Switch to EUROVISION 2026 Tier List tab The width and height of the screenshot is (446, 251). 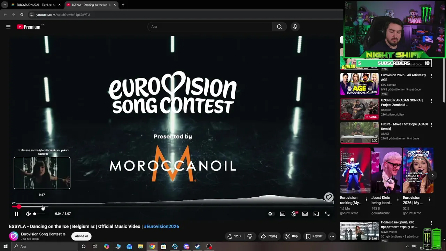(36, 5)
